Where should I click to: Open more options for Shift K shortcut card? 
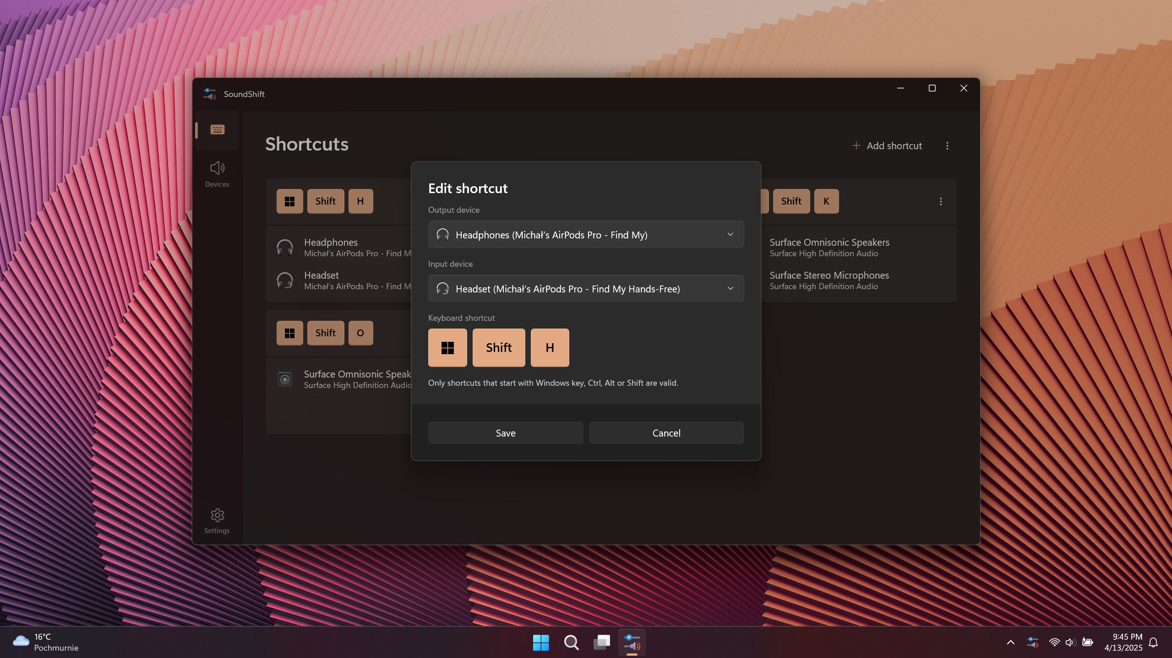click(x=941, y=201)
